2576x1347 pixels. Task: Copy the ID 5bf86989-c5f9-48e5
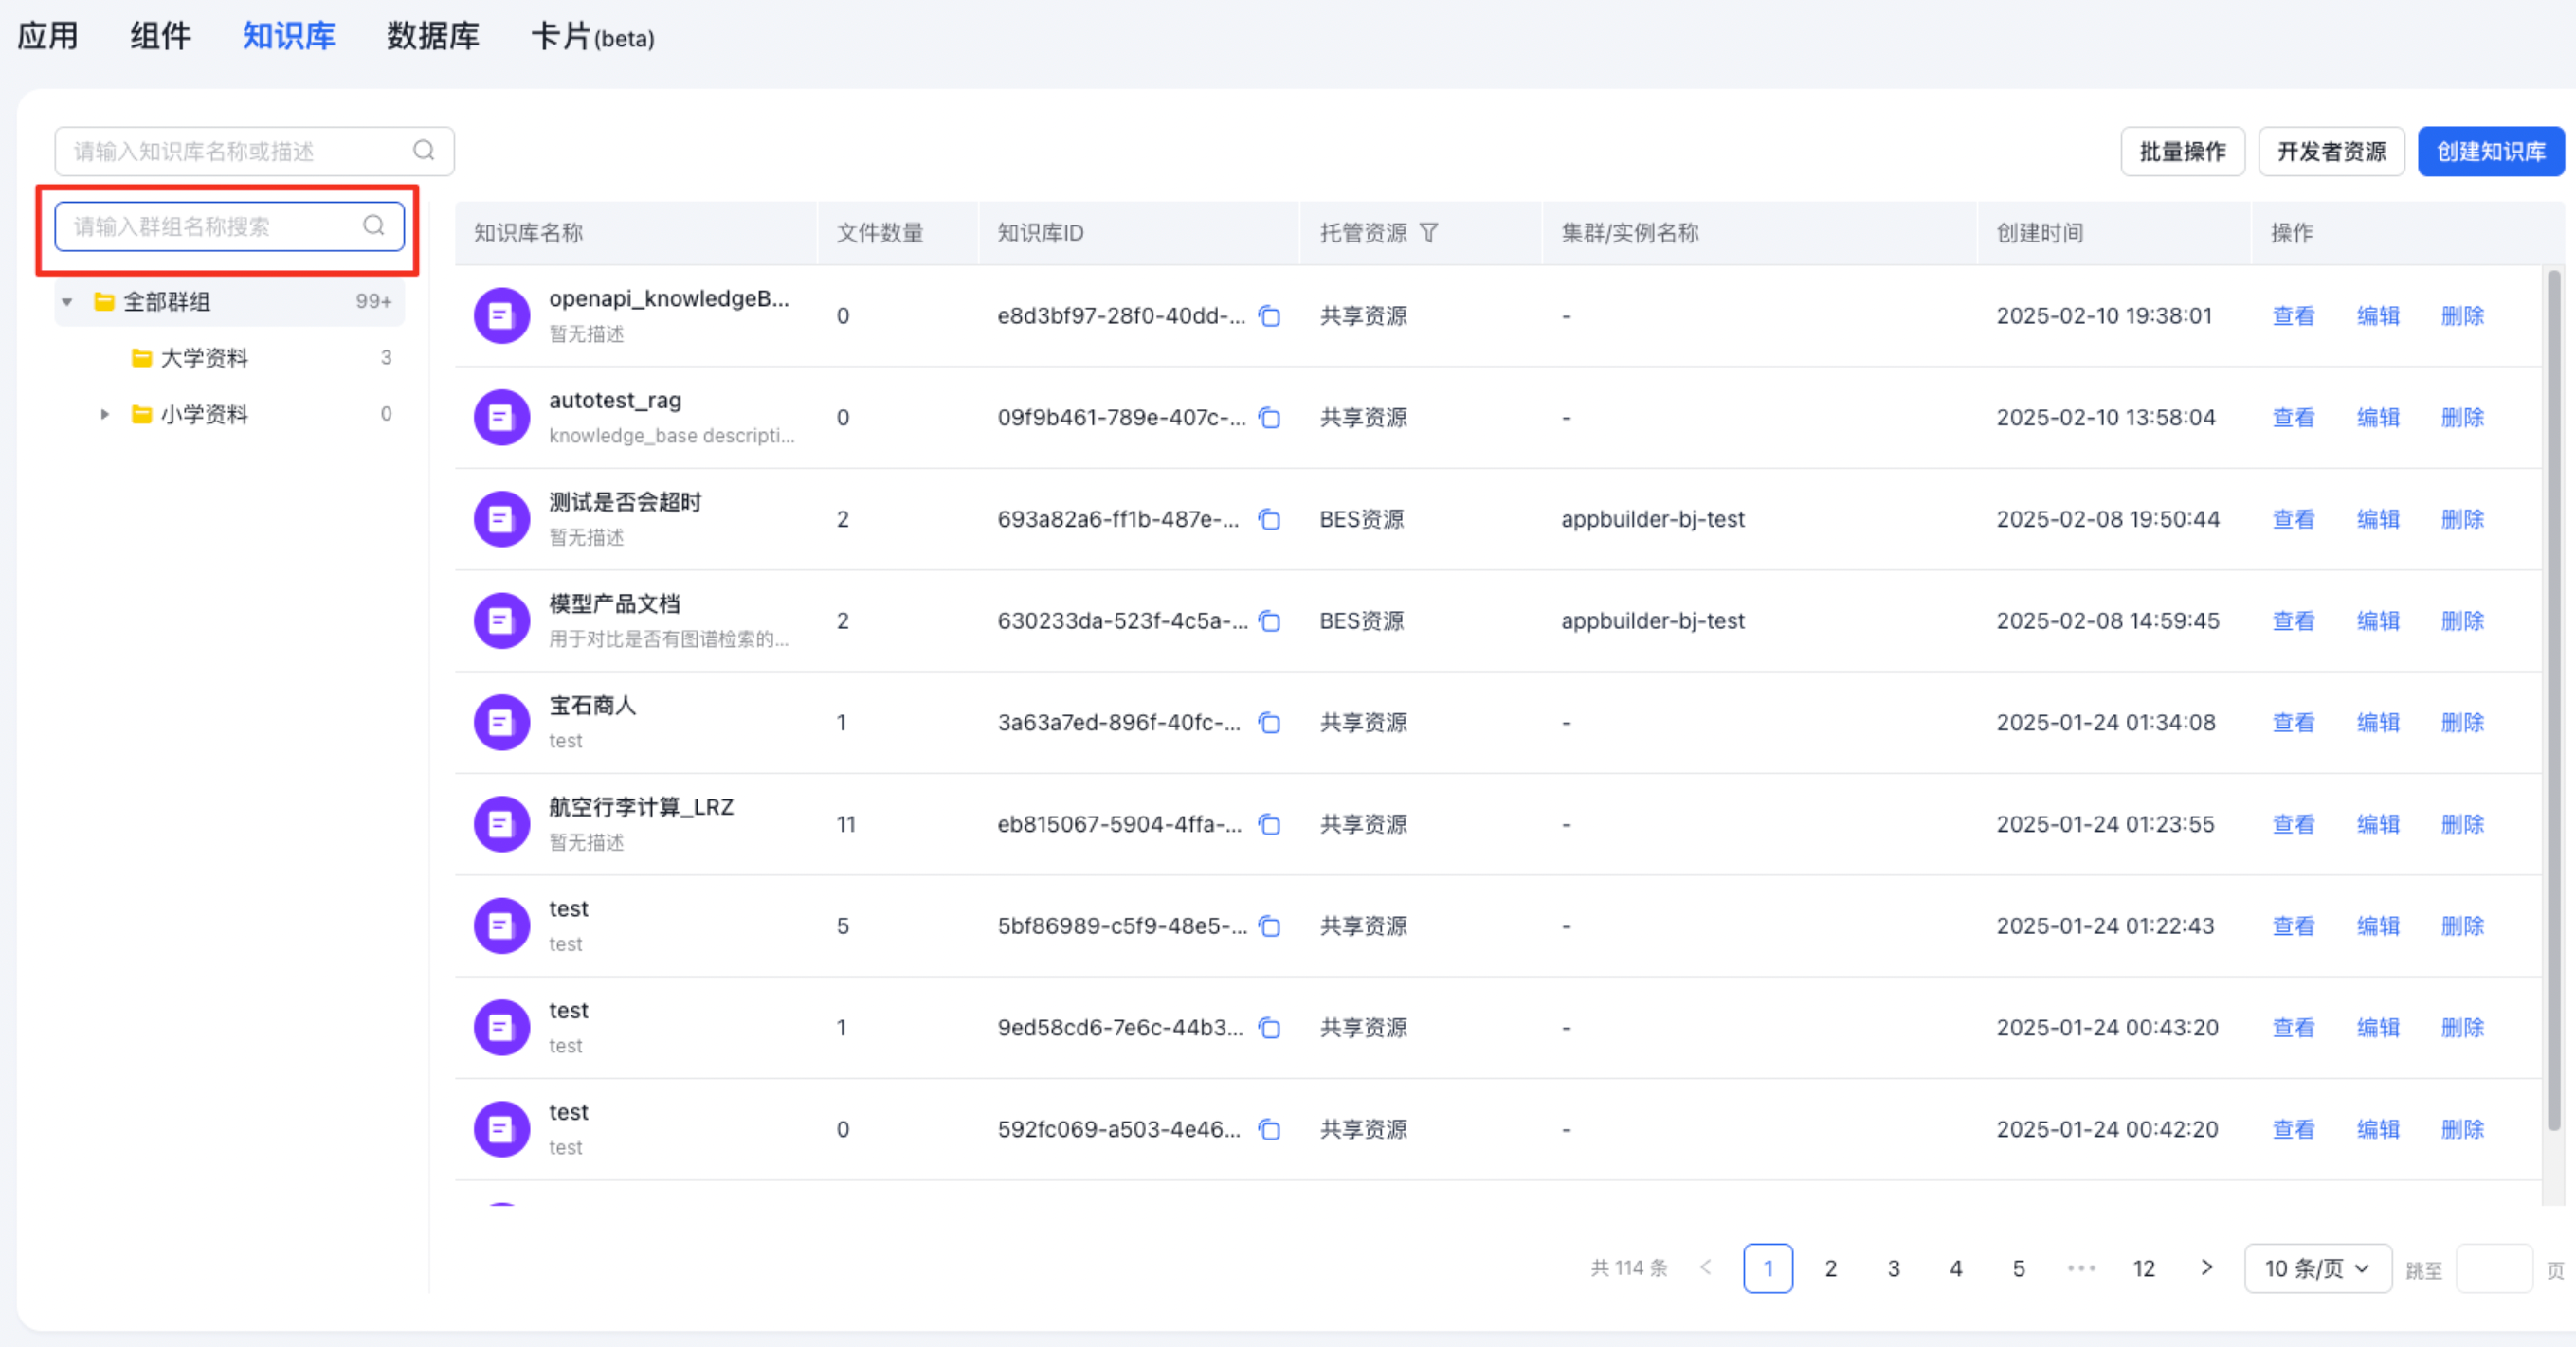(x=1269, y=926)
